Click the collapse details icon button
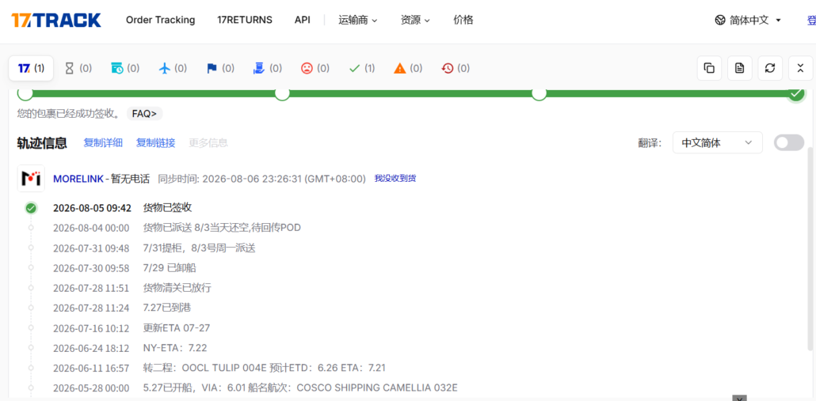This screenshot has height=401, width=816. point(801,68)
